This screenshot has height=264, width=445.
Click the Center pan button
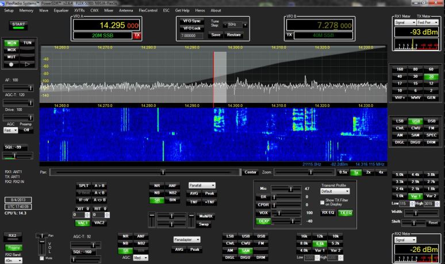250,172
